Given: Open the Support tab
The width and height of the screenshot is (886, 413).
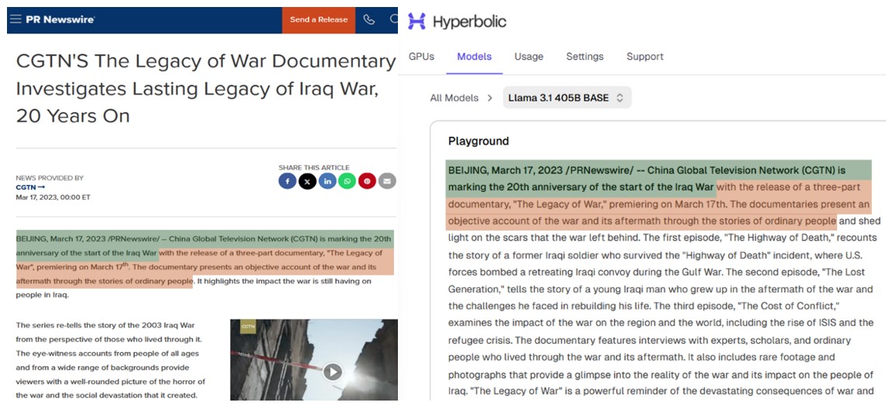Looking at the screenshot, I should click(644, 57).
